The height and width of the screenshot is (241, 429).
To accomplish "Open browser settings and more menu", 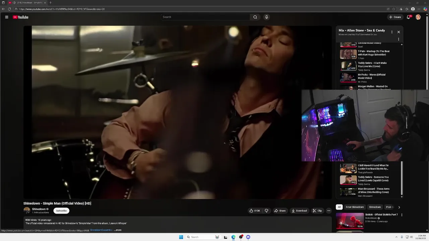I will pos(419,9).
